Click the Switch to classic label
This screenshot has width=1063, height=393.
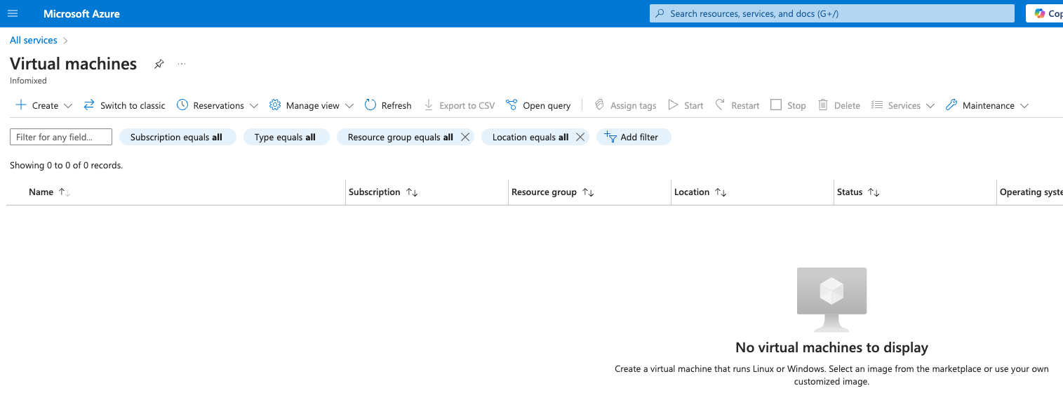click(x=133, y=105)
